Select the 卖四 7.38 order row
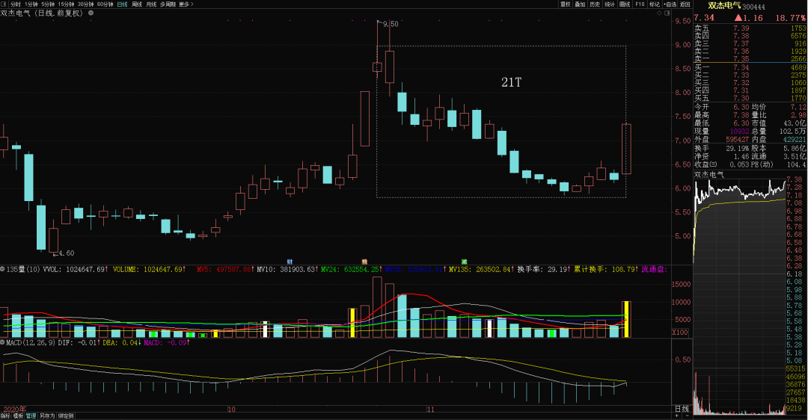The image size is (808, 420). 750,36
